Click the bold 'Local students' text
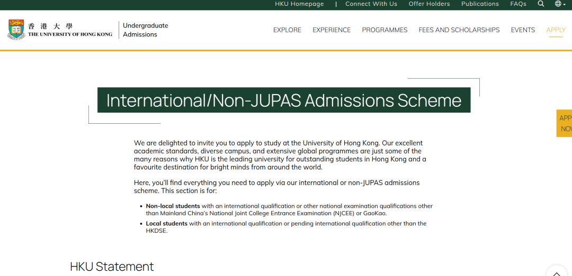 pos(167,224)
